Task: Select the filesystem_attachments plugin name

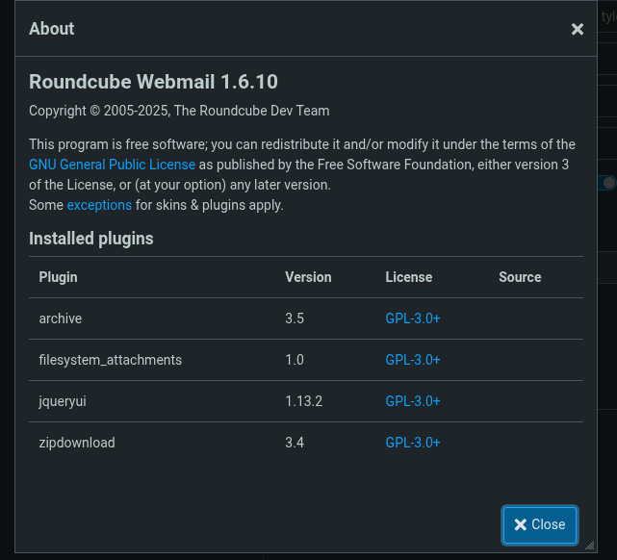Action: (x=110, y=360)
